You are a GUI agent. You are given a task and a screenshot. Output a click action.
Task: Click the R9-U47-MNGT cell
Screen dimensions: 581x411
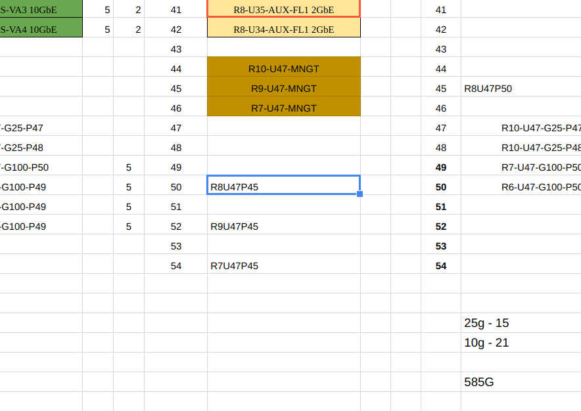pos(283,86)
